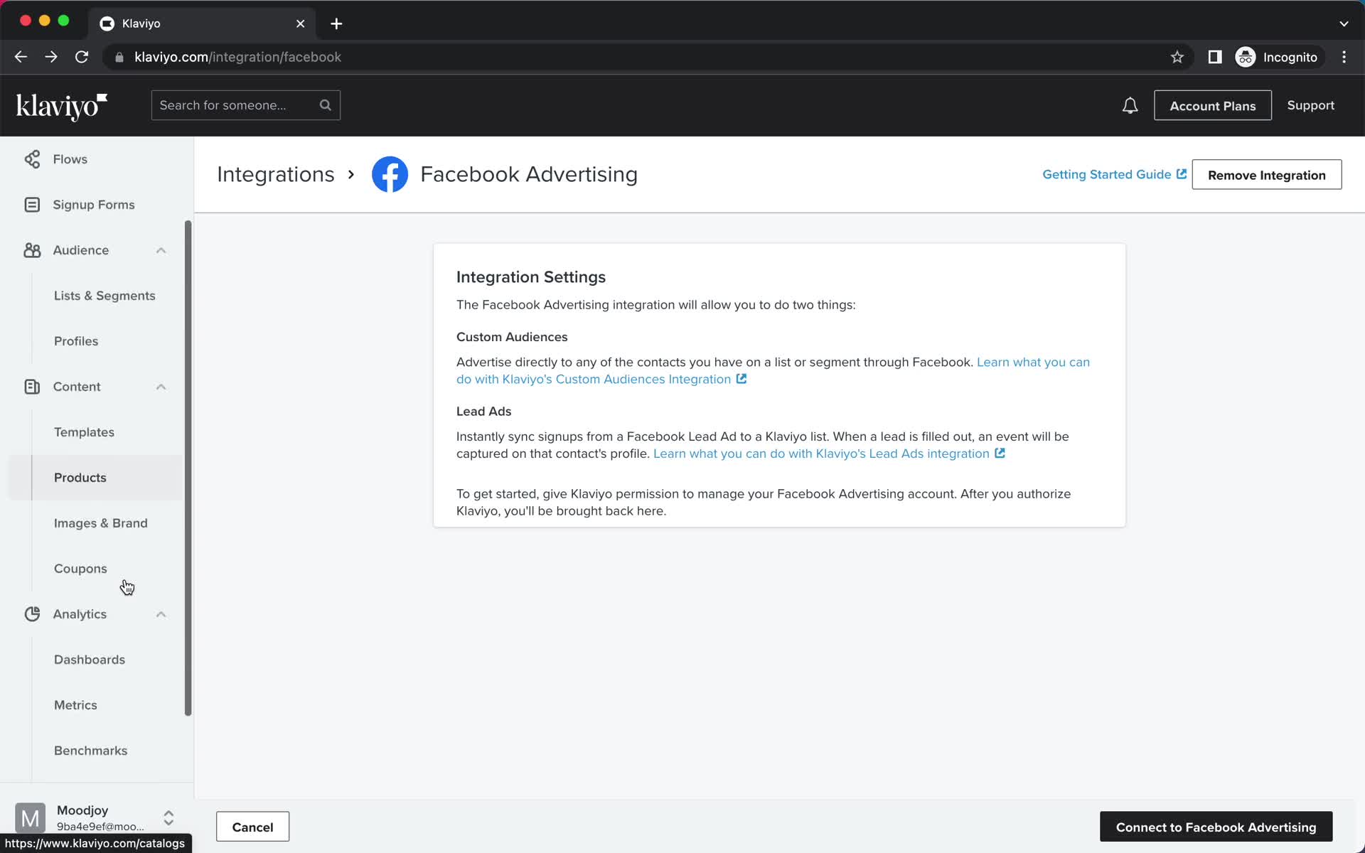Open Lists & Segments

coord(105,296)
